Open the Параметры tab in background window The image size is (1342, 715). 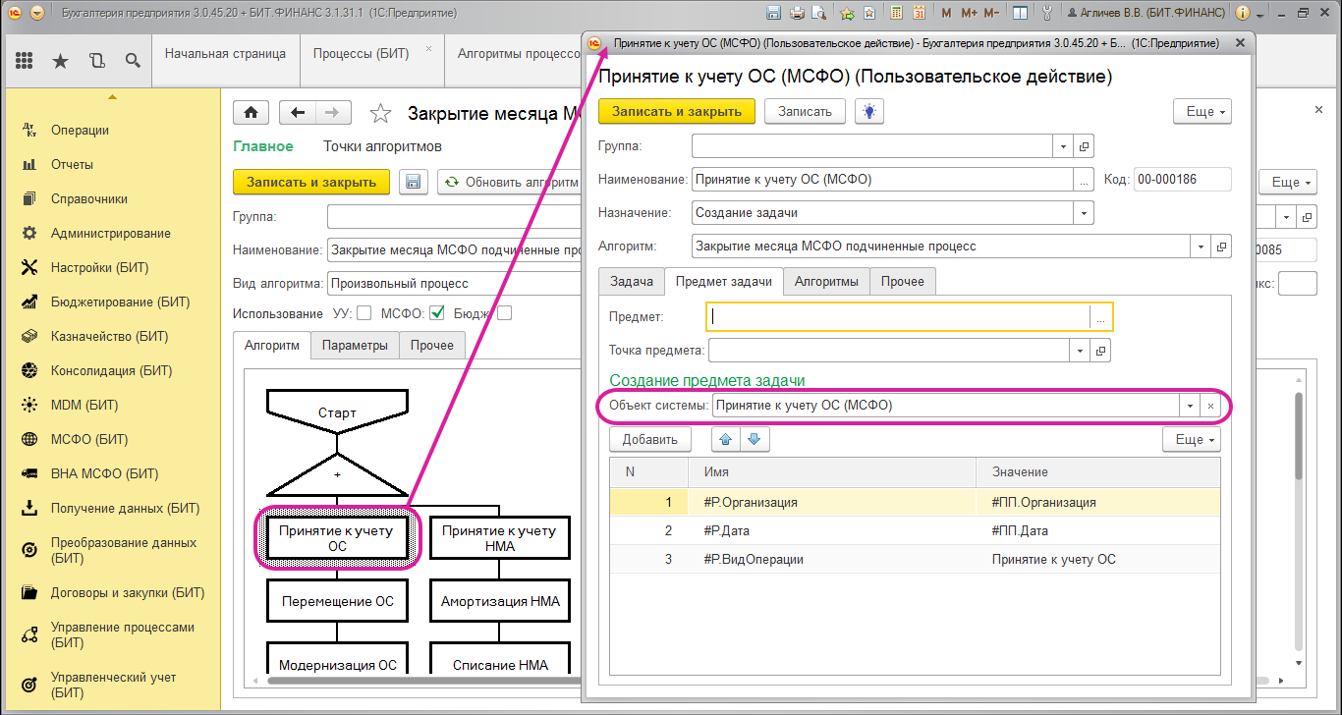(x=356, y=346)
